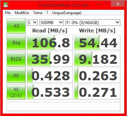127x116 pixels.
Task: Open the Modifica menu
Action: click(22, 13)
